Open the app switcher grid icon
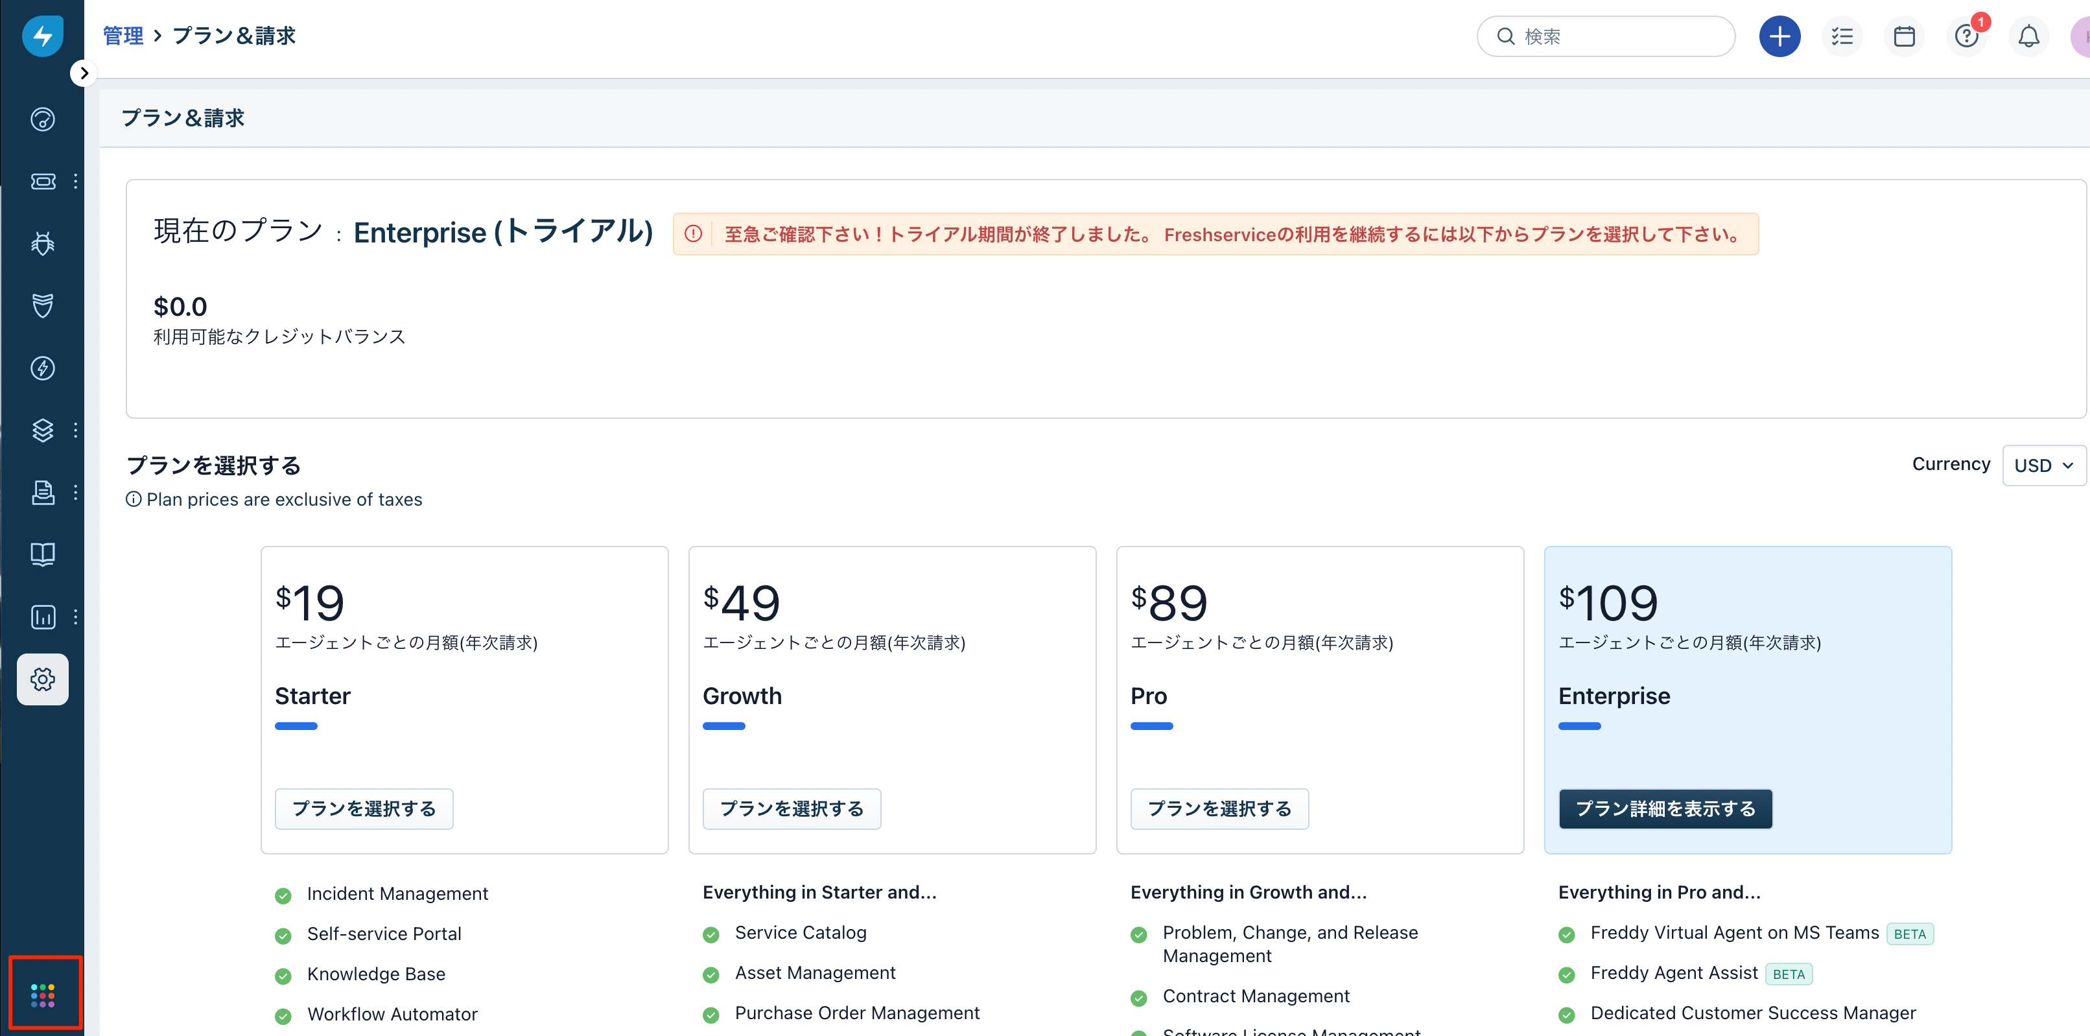 point(42,995)
